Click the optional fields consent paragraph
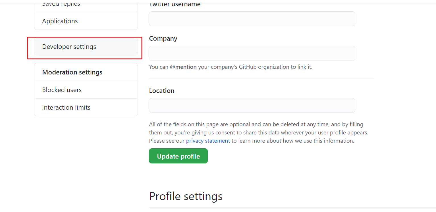The height and width of the screenshot is (212, 436). tap(259, 132)
